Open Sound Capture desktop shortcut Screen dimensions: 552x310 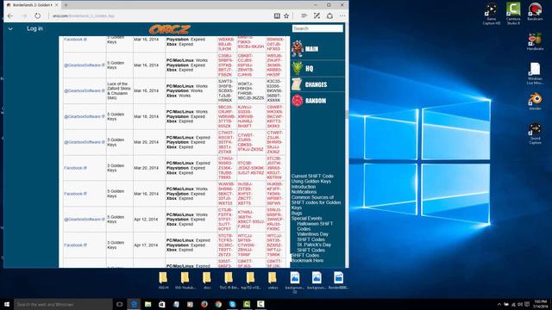coord(535,133)
